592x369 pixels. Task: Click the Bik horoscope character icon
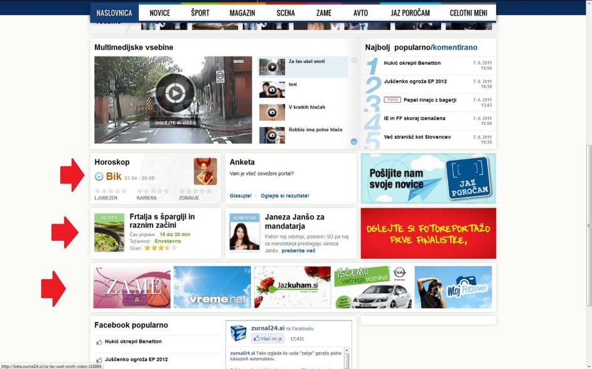(x=205, y=171)
